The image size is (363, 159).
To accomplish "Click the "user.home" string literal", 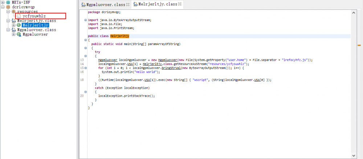I will [237, 60].
